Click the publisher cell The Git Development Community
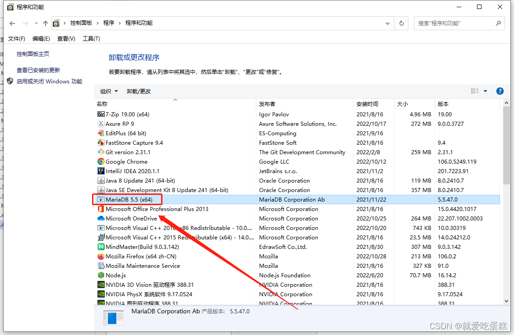 [x=302, y=152]
